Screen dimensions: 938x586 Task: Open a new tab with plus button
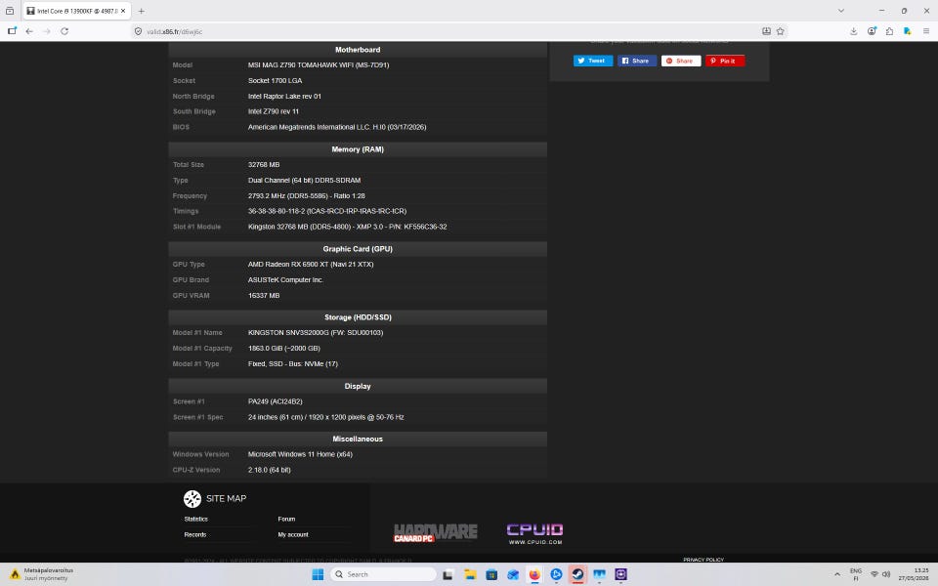(x=141, y=11)
